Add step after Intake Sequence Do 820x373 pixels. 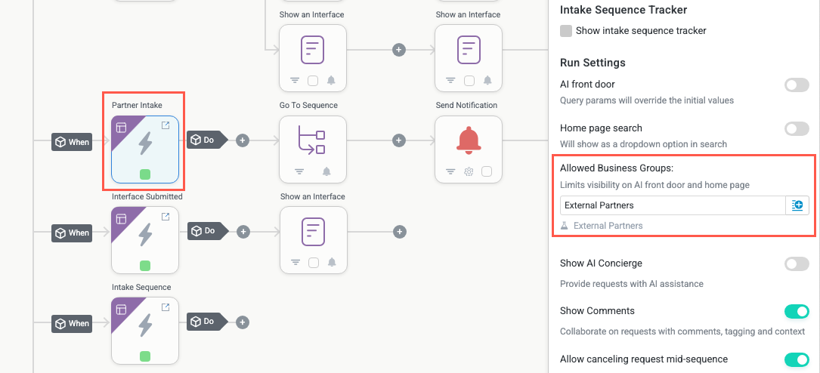[x=243, y=322]
